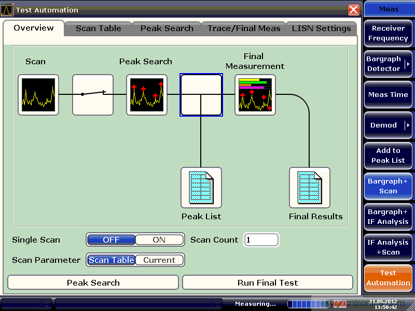Image resolution: width=415 pixels, height=311 pixels.
Task: Open the LISN Settings tab
Action: coord(321,29)
